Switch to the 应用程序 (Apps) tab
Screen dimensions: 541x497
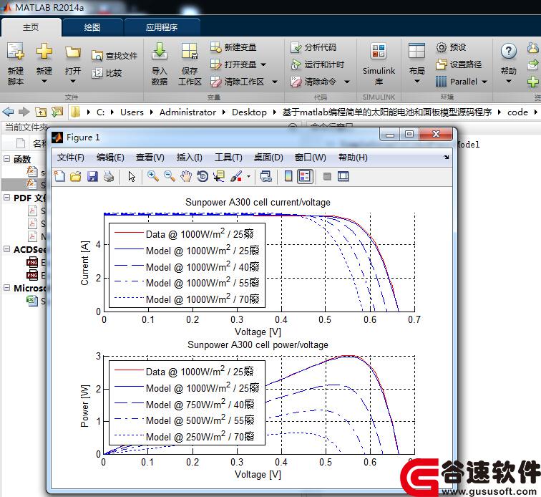click(162, 27)
